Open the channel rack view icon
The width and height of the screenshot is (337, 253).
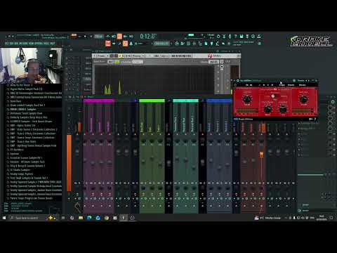pyautogui.click(x=188, y=44)
